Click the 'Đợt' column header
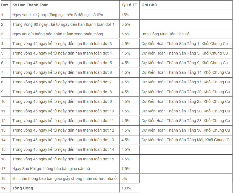Viewport: 233px width, 193px height. [x=5, y=5]
